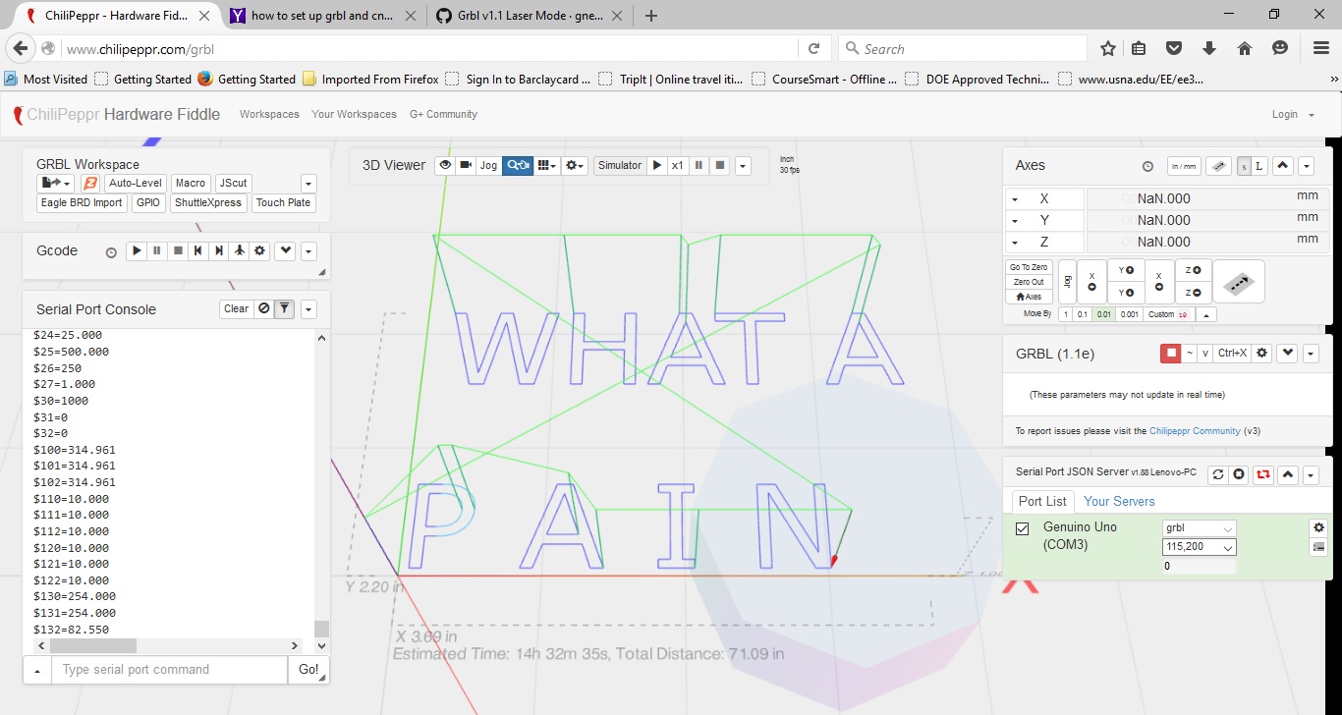Home the machine using the Axes home button
The width and height of the screenshot is (1342, 715).
[1029, 297]
